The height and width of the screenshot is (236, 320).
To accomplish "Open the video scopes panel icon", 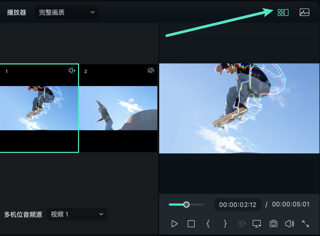I will point(304,12).
